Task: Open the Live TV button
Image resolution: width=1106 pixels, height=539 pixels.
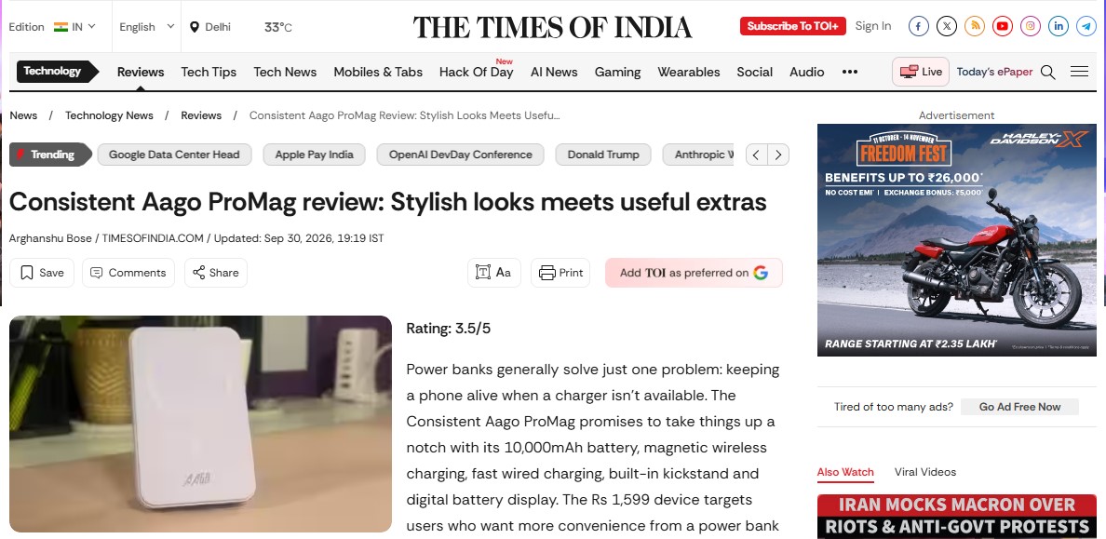Action: [921, 72]
